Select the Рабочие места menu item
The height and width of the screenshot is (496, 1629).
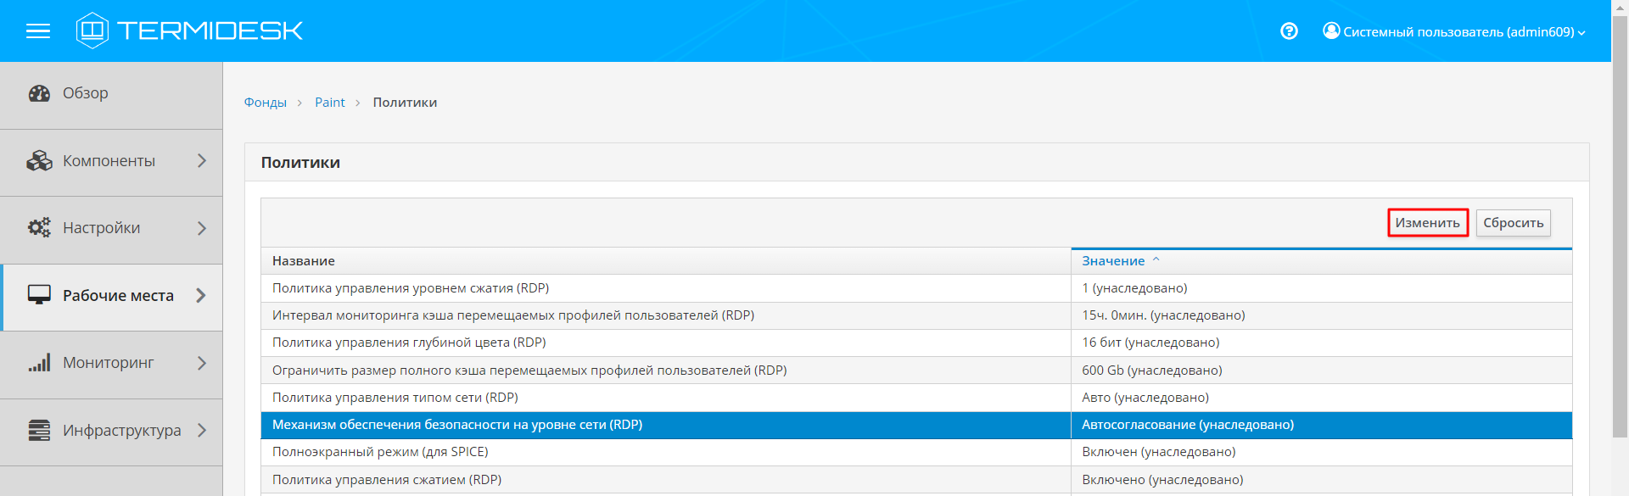point(118,296)
